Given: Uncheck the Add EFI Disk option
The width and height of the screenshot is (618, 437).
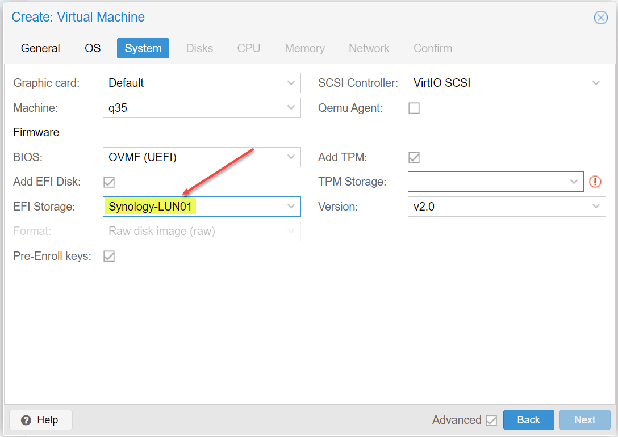Looking at the screenshot, I should (x=109, y=182).
